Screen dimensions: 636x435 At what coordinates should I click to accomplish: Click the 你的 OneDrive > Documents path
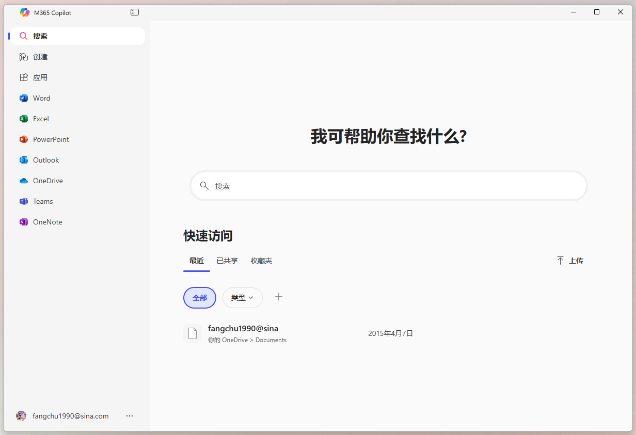click(x=247, y=340)
